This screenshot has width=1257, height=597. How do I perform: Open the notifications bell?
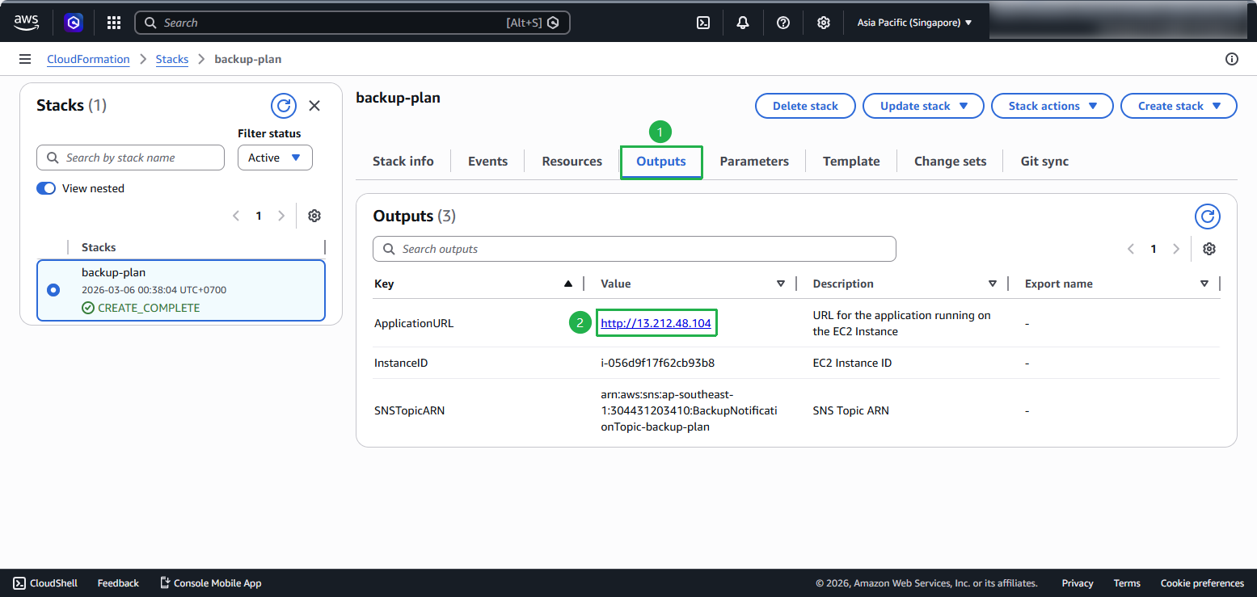click(743, 23)
